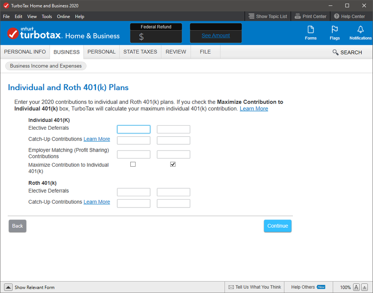Click the 100% zoom level text
Image resolution: width=373 pixels, height=293 pixels.
(345, 287)
